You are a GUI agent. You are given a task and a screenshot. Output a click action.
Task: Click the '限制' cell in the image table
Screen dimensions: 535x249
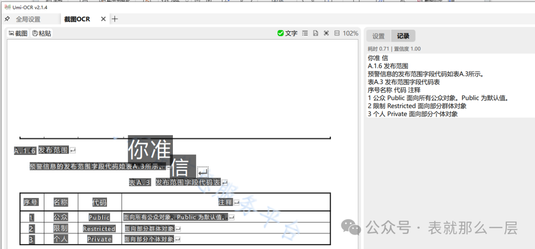coord(60,228)
